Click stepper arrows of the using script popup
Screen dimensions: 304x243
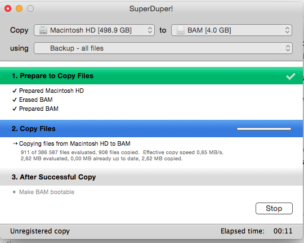pos(288,48)
